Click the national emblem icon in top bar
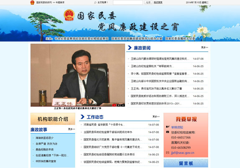 click(32, 3)
